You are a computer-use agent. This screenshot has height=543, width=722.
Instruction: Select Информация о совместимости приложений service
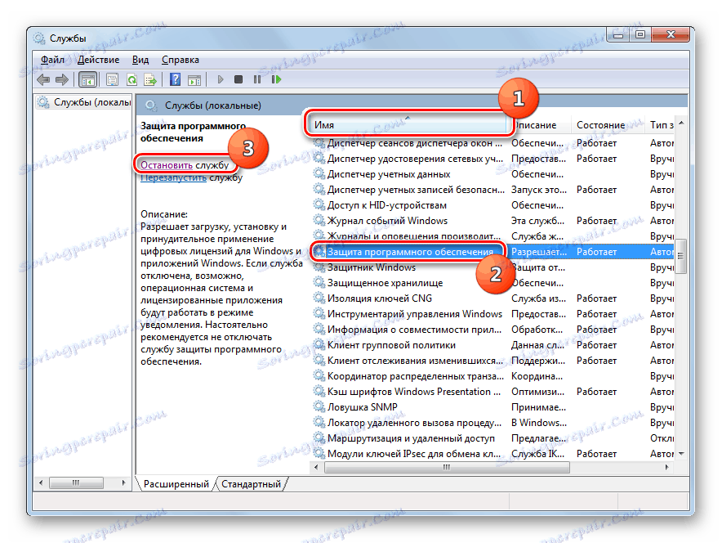pos(492,330)
